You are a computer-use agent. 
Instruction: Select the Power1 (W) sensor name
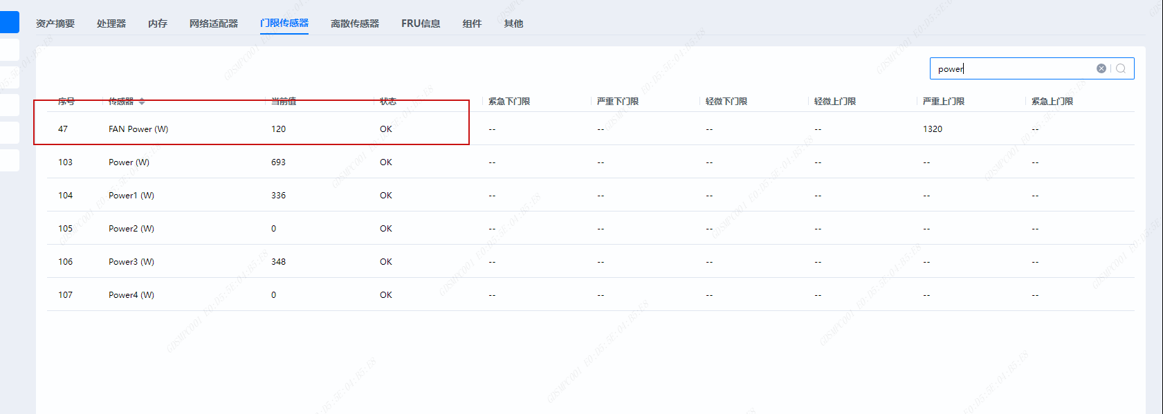[x=131, y=196]
